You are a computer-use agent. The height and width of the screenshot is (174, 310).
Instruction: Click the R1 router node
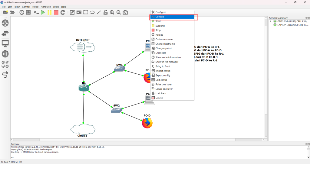tap(84, 87)
